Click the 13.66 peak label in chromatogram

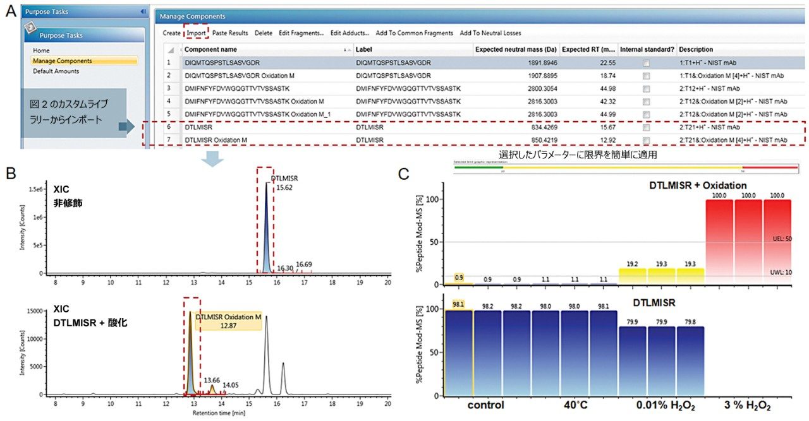coord(212,381)
